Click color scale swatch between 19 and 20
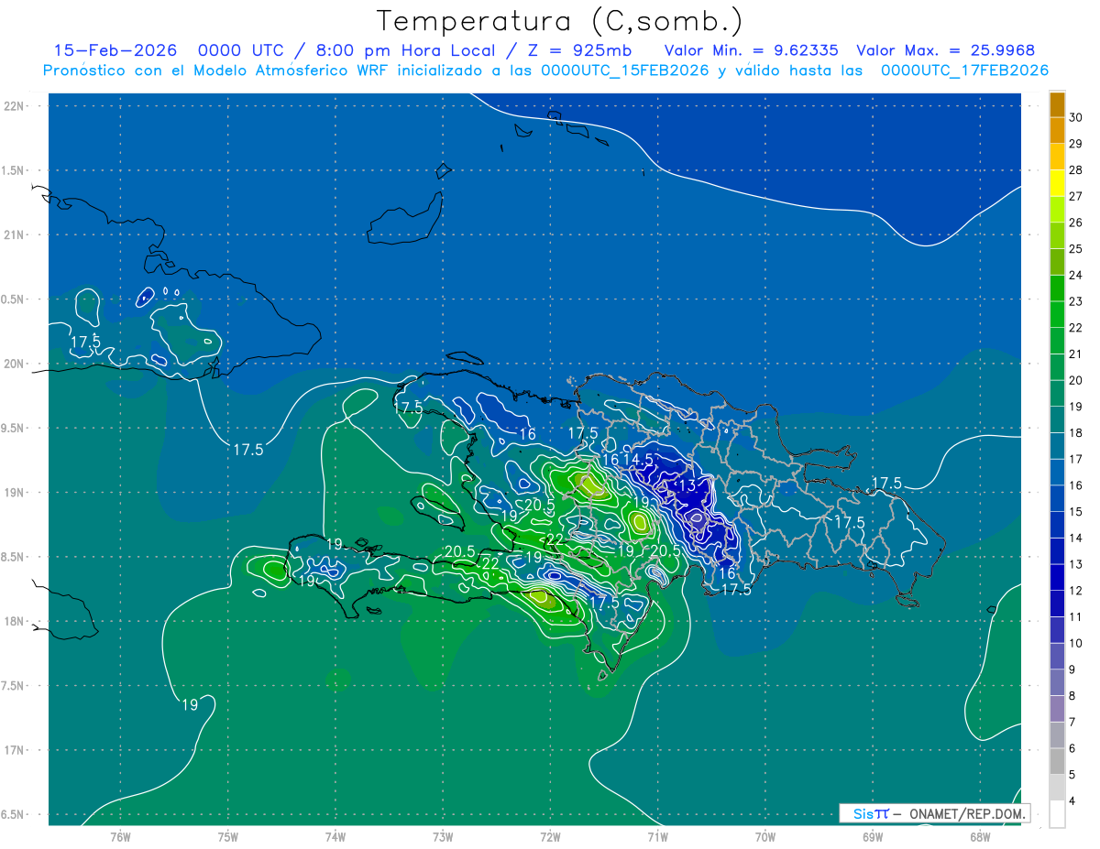The image size is (1100, 849). [x=1057, y=393]
